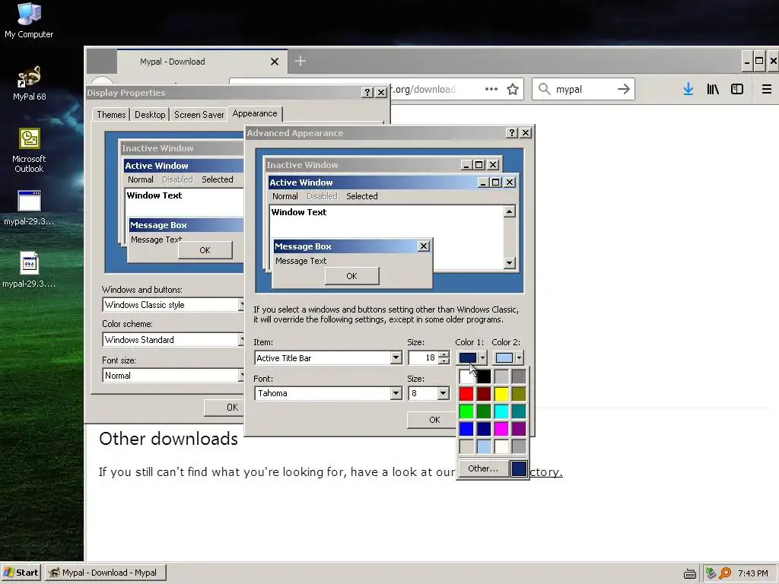779x584 pixels.
Task: Pick the light blue palette swatch
Action: [484, 446]
